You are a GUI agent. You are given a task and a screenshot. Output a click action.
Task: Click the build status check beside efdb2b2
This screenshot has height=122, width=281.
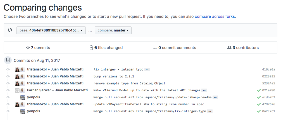(x=259, y=97)
